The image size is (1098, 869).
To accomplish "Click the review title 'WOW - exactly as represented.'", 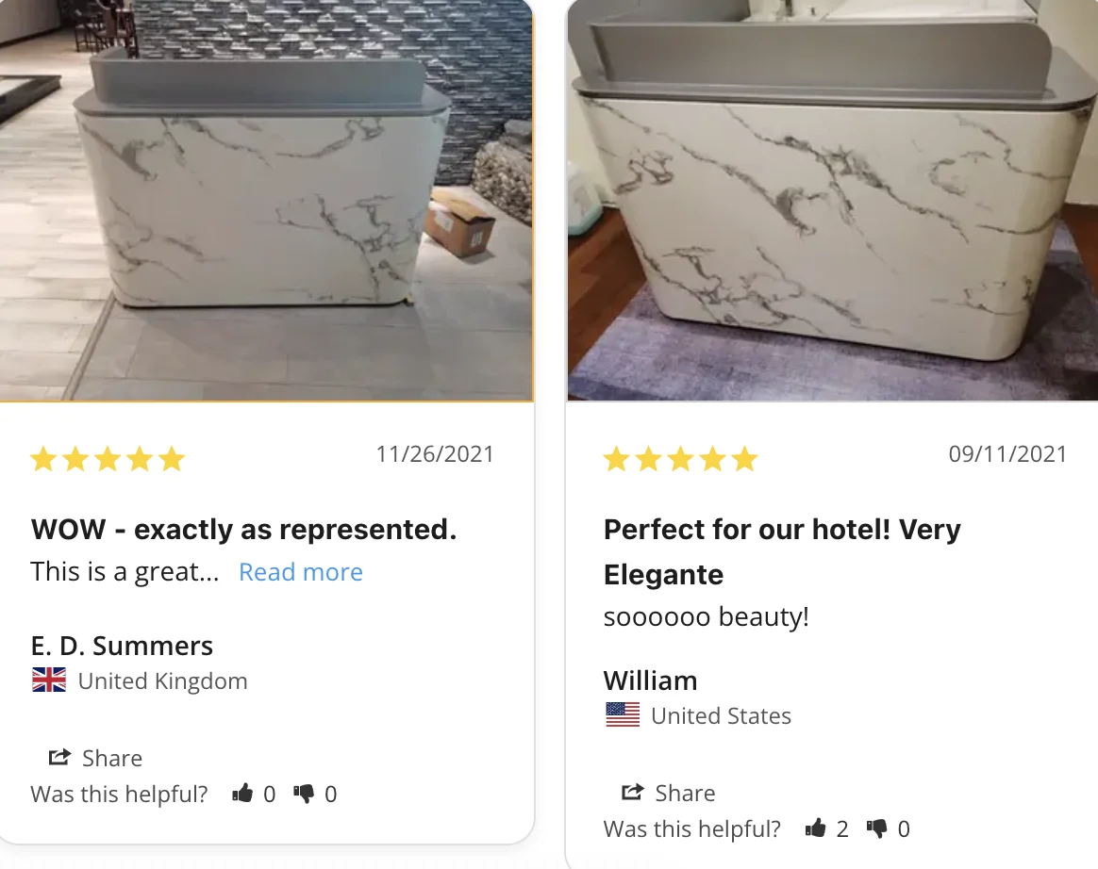I will point(243,530).
